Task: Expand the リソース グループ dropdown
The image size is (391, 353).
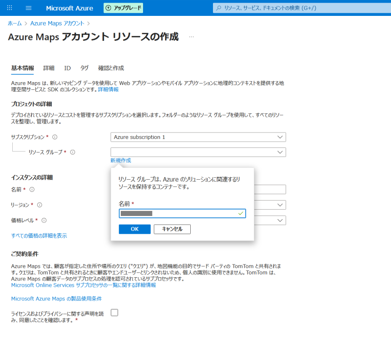Action: (x=198, y=152)
